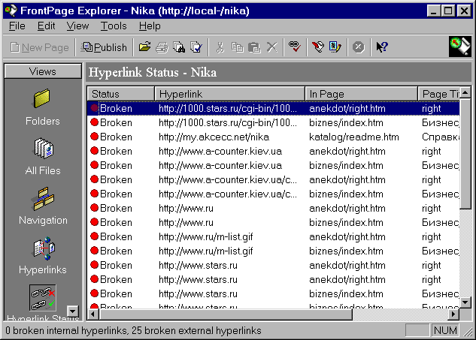Select http://www.ru/rn-list.gif in biznes/index.htm row
This screenshot has width=476, height=340.
[x=273, y=251]
